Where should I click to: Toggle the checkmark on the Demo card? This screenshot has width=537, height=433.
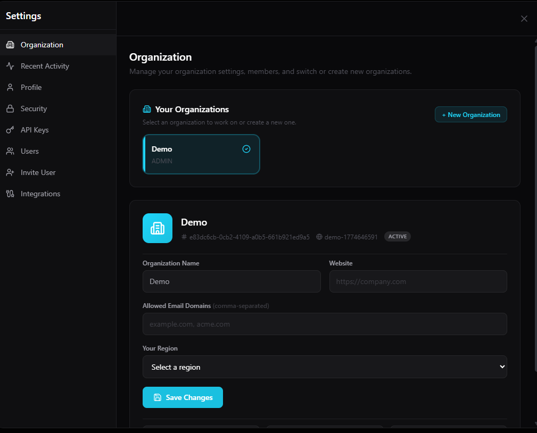246,149
